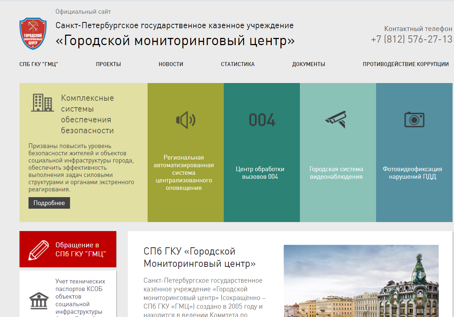The width and height of the screenshot is (454, 317).
Task: Click the loudspeaker icon in the olive tile
Action: (185, 120)
